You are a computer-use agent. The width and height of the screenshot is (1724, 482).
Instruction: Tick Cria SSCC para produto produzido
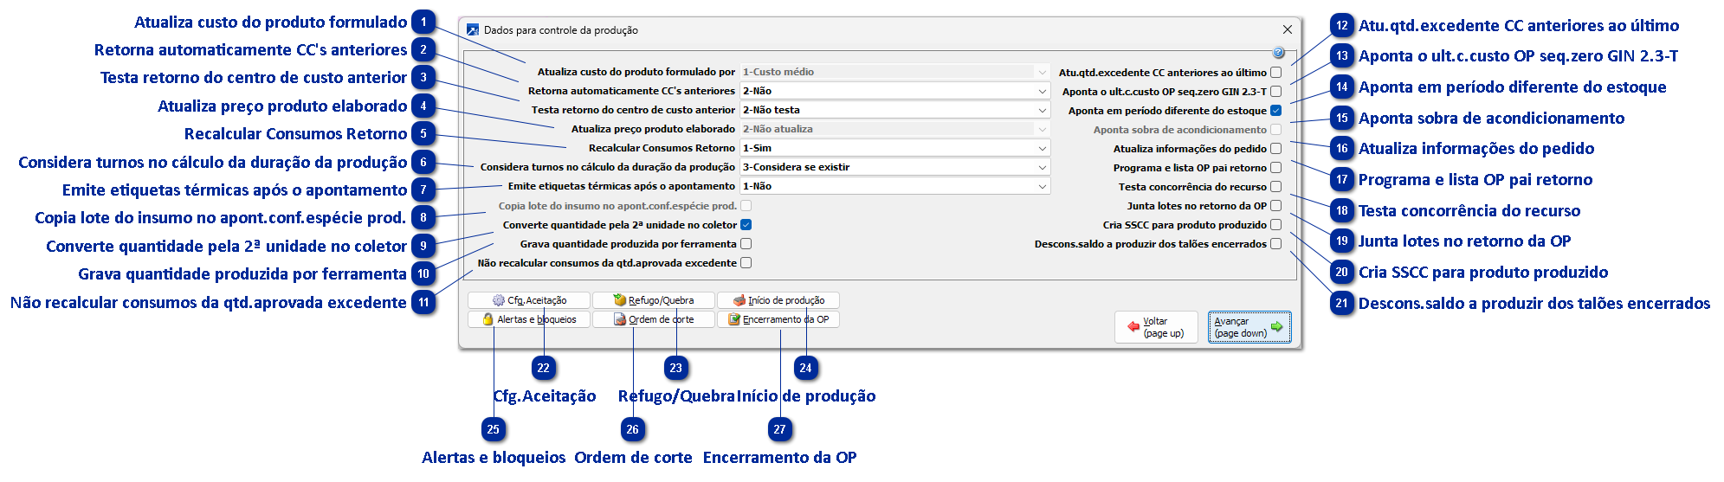click(x=1275, y=225)
